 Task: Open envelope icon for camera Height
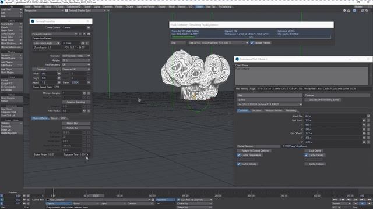click(x=59, y=78)
